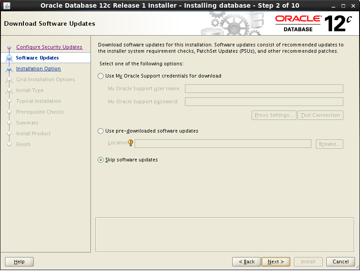Click the Oracle Database 12c logo
The image size is (360, 271).
pyautogui.click(x=313, y=23)
